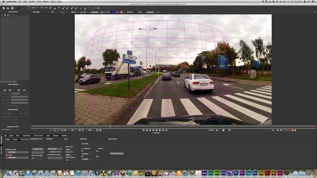317x178 pixels.
Task: Click the K2 distortion value field
Action: 88,159
